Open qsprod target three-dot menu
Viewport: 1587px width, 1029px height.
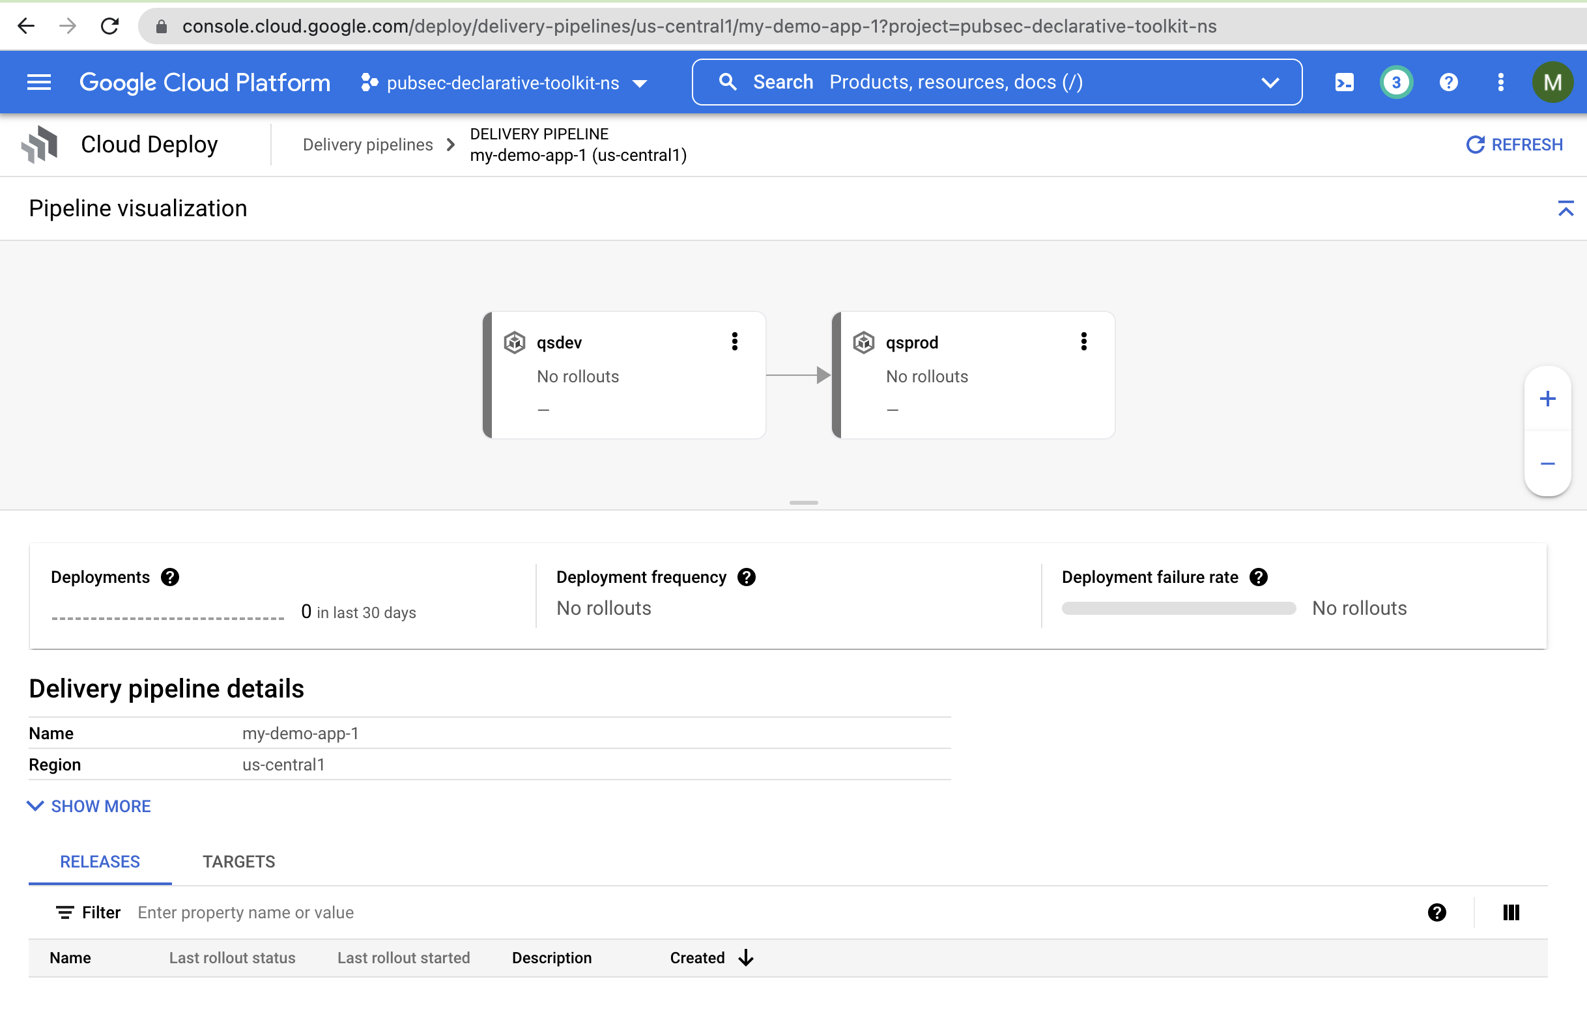click(1083, 342)
